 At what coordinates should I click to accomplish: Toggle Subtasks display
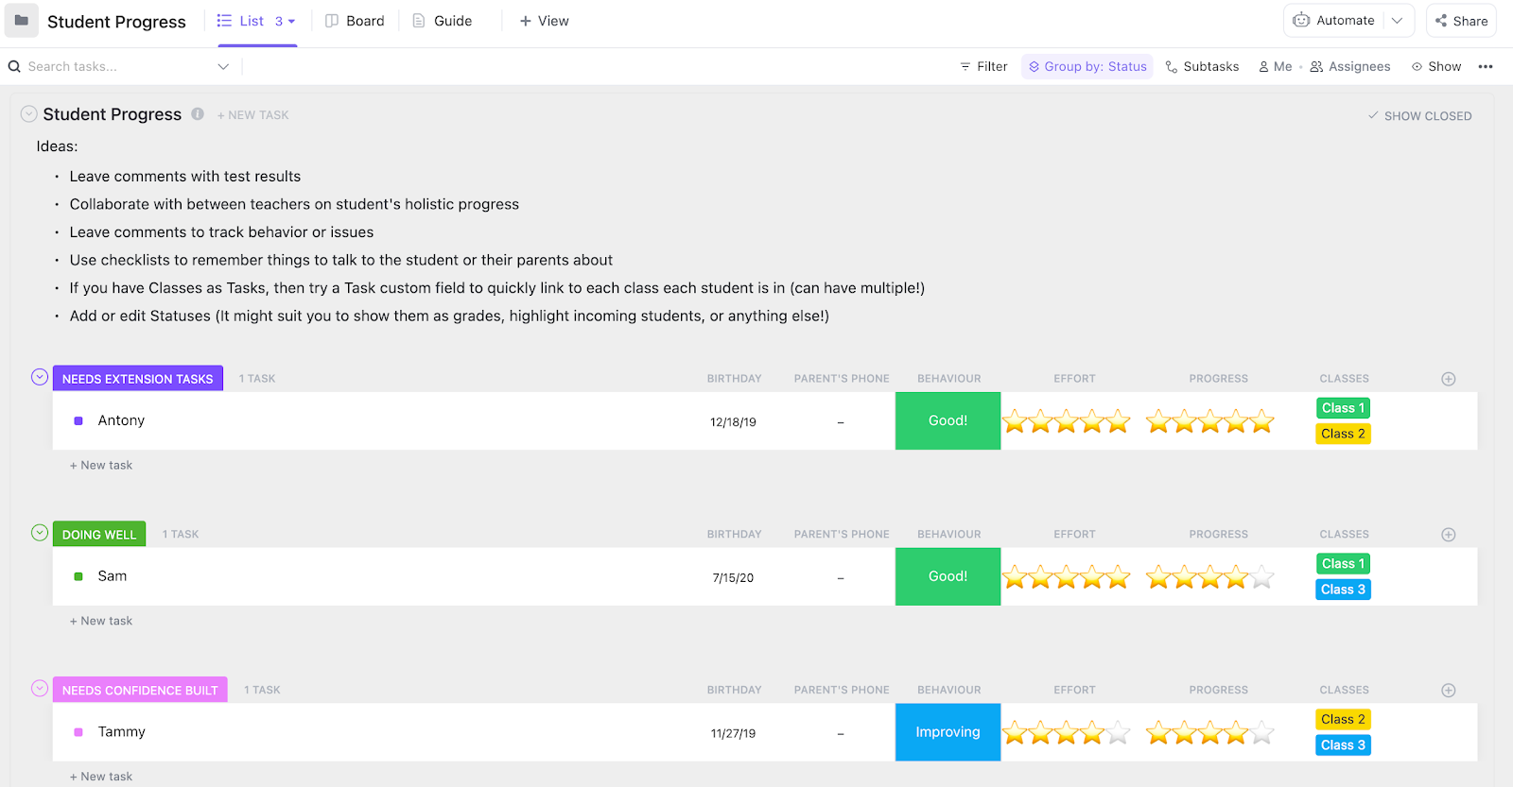pyautogui.click(x=1202, y=66)
